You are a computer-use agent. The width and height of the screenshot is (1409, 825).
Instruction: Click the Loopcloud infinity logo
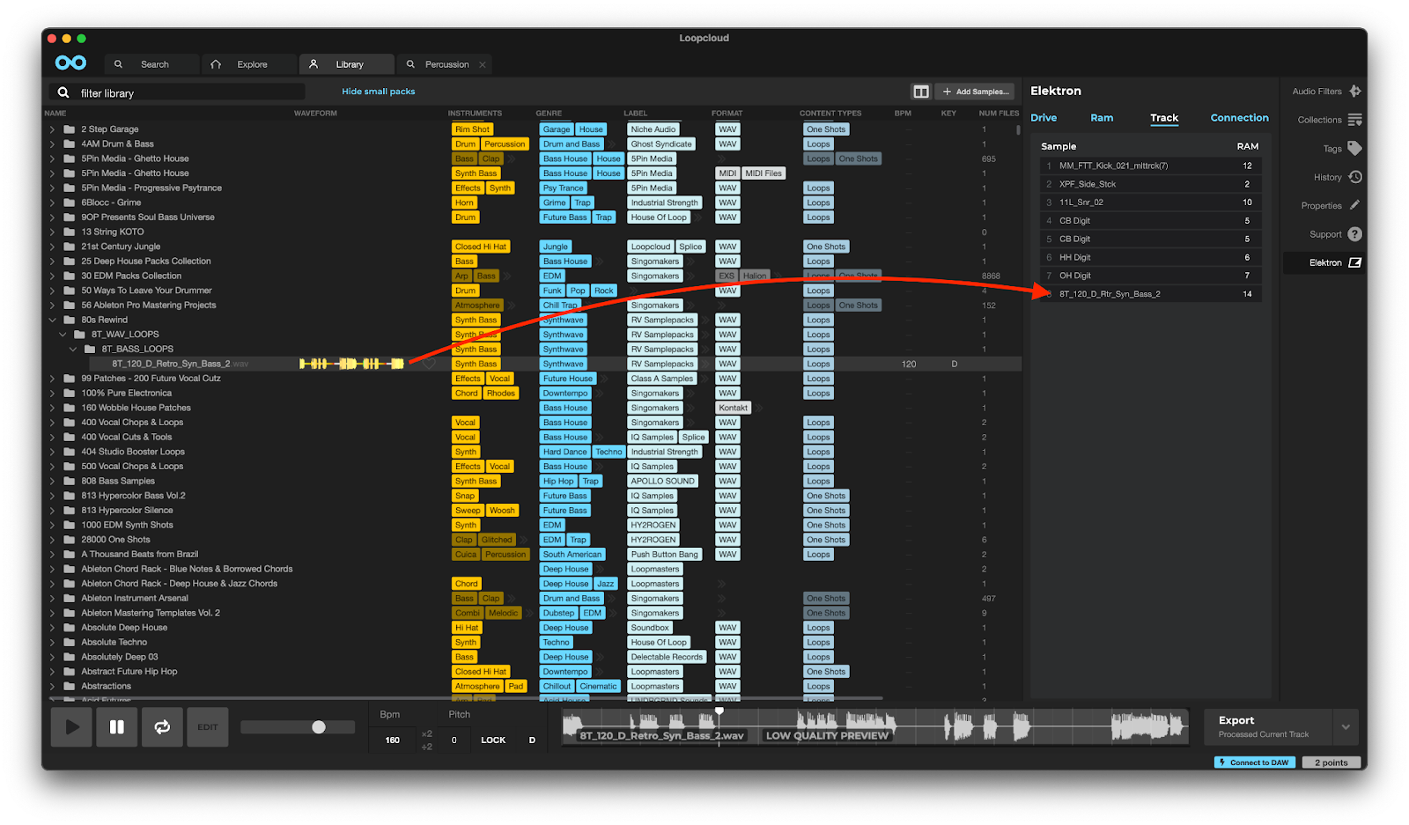coord(70,63)
